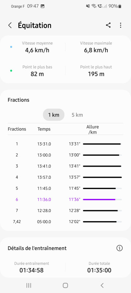This screenshot has width=131, height=293.
Task: Switch to 5 km fractions tab
Action: click(77, 115)
